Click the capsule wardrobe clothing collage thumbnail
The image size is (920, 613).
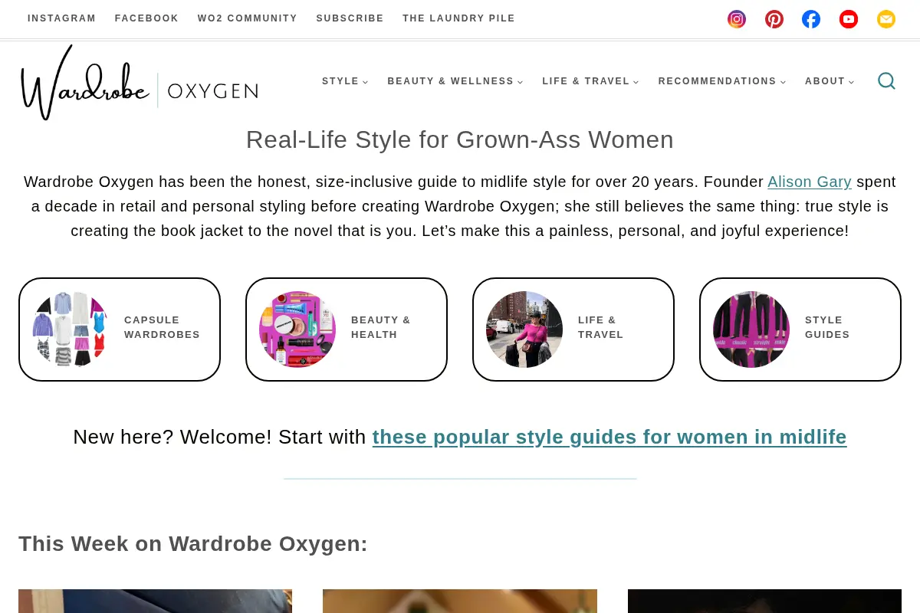pos(71,329)
